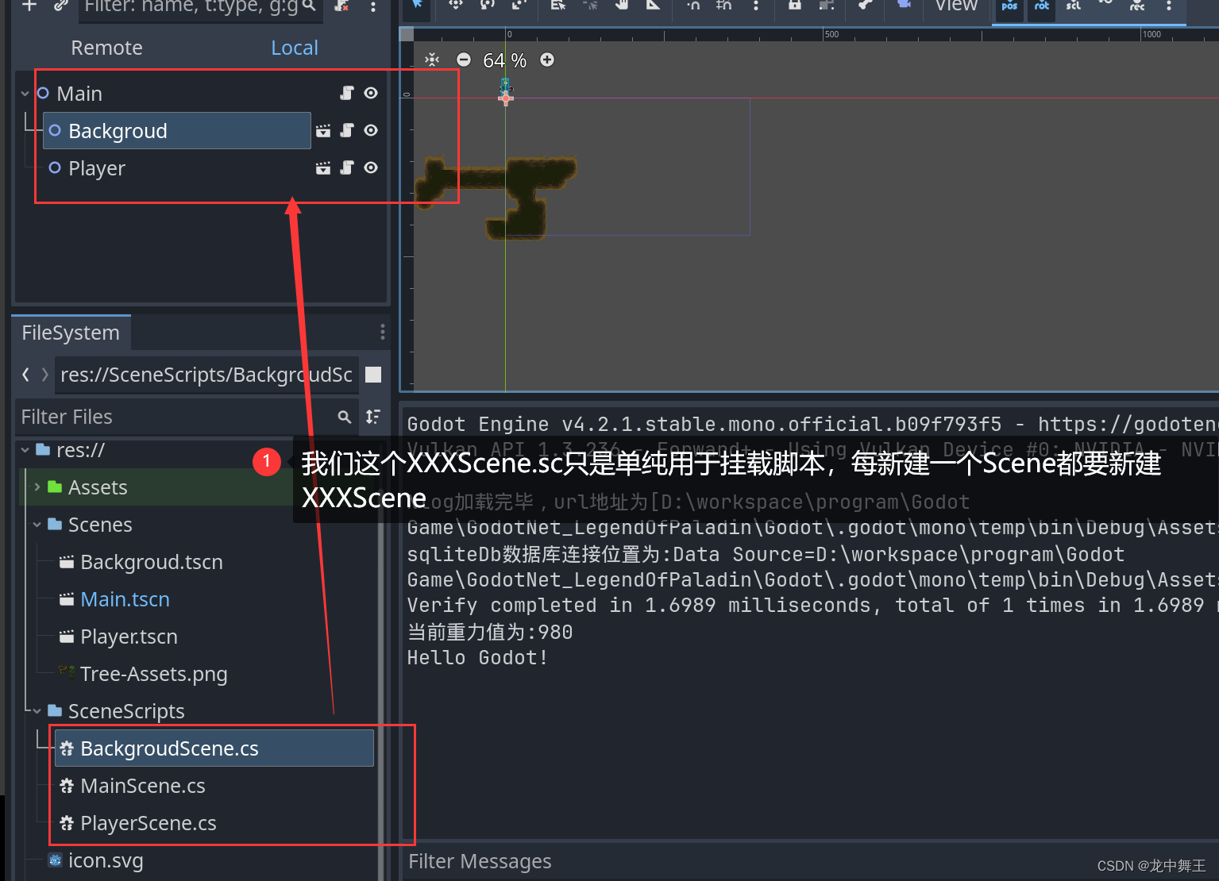Select the Move Mode tool
Image resolution: width=1219 pixels, height=881 pixels.
(x=456, y=5)
